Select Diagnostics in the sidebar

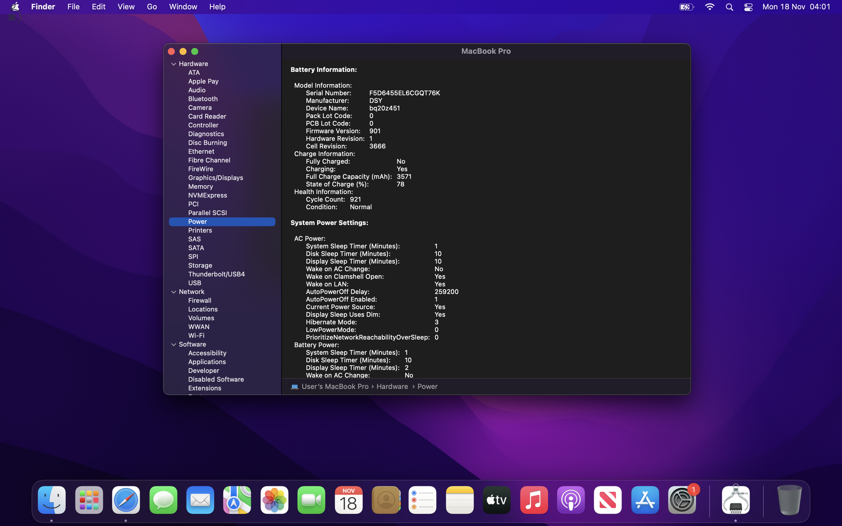206,134
